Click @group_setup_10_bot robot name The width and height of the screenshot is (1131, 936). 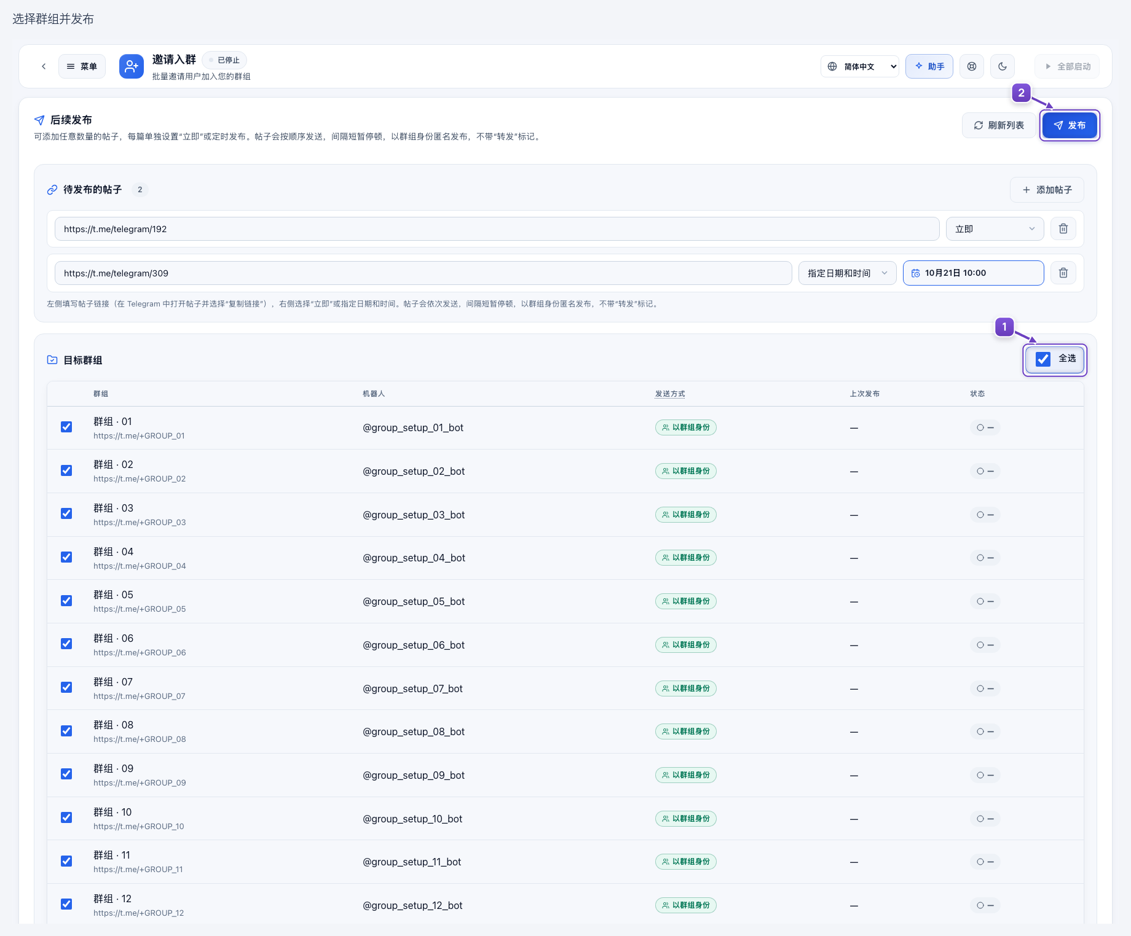[x=412, y=819]
